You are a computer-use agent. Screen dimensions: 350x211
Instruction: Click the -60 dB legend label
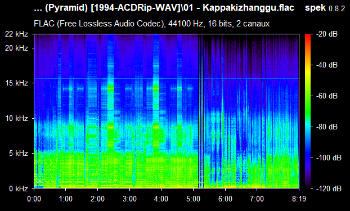point(327,96)
